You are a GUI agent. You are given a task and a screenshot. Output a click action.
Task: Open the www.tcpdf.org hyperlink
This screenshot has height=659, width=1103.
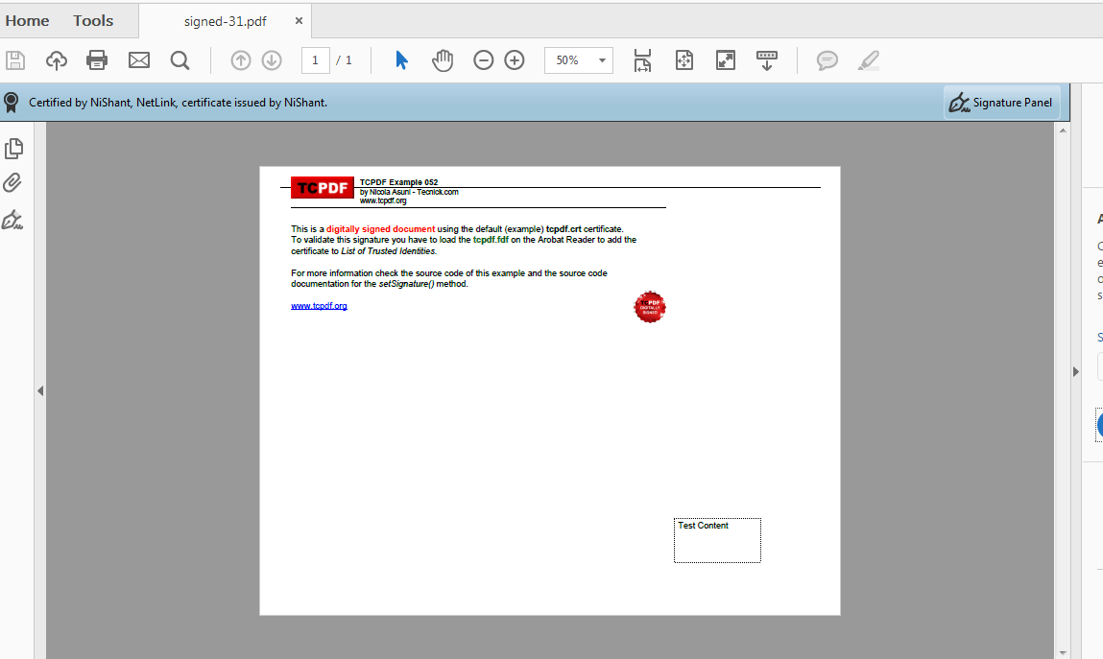(319, 305)
